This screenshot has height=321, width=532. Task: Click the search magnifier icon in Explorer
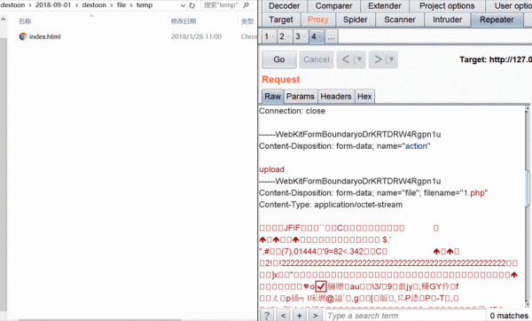coord(246,5)
